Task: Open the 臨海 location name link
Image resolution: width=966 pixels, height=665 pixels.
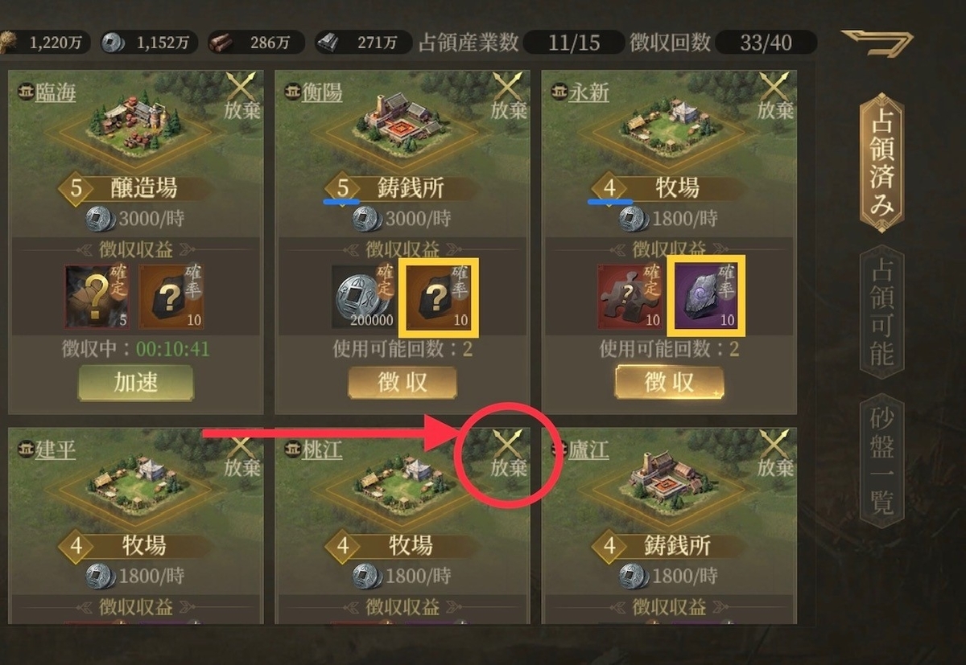Action: click(55, 92)
